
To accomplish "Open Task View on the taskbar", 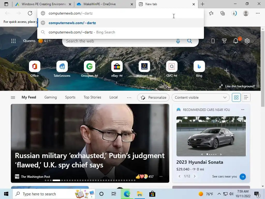I will (x=114, y=194).
